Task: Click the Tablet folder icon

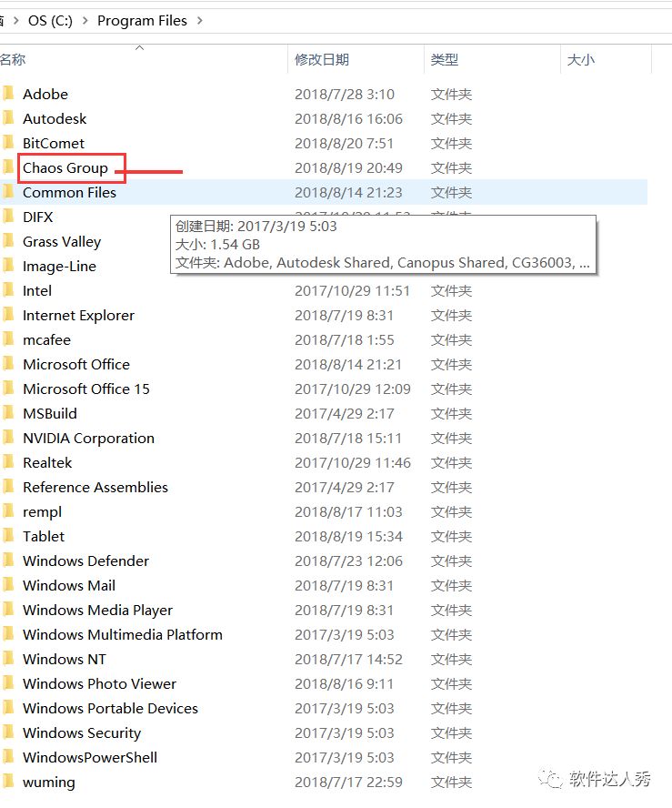Action: [x=7, y=536]
